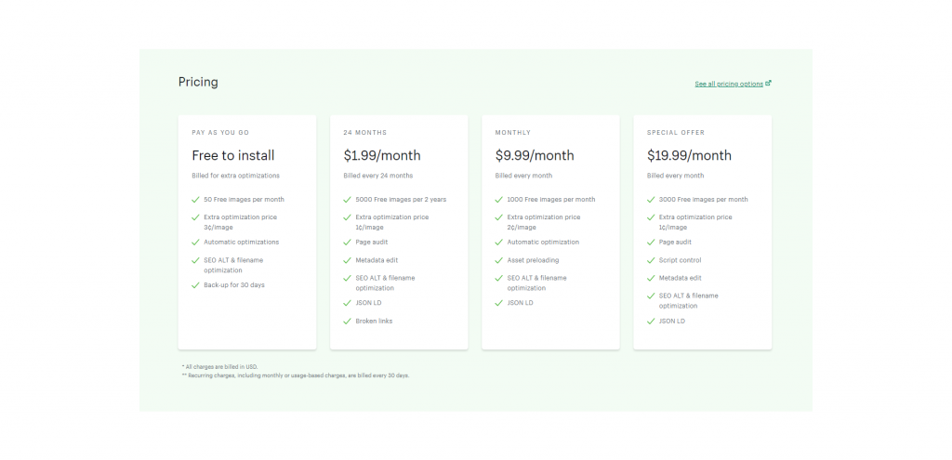952x460 pixels.
Task: Click Extra optimization price 2¢/image text
Action: click(544, 222)
